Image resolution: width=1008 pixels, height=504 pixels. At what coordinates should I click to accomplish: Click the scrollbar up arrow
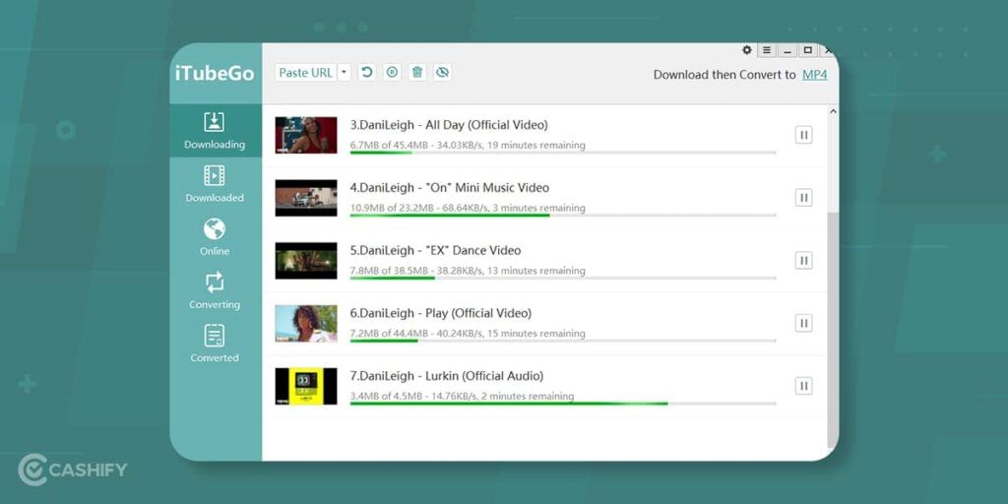pos(833,111)
